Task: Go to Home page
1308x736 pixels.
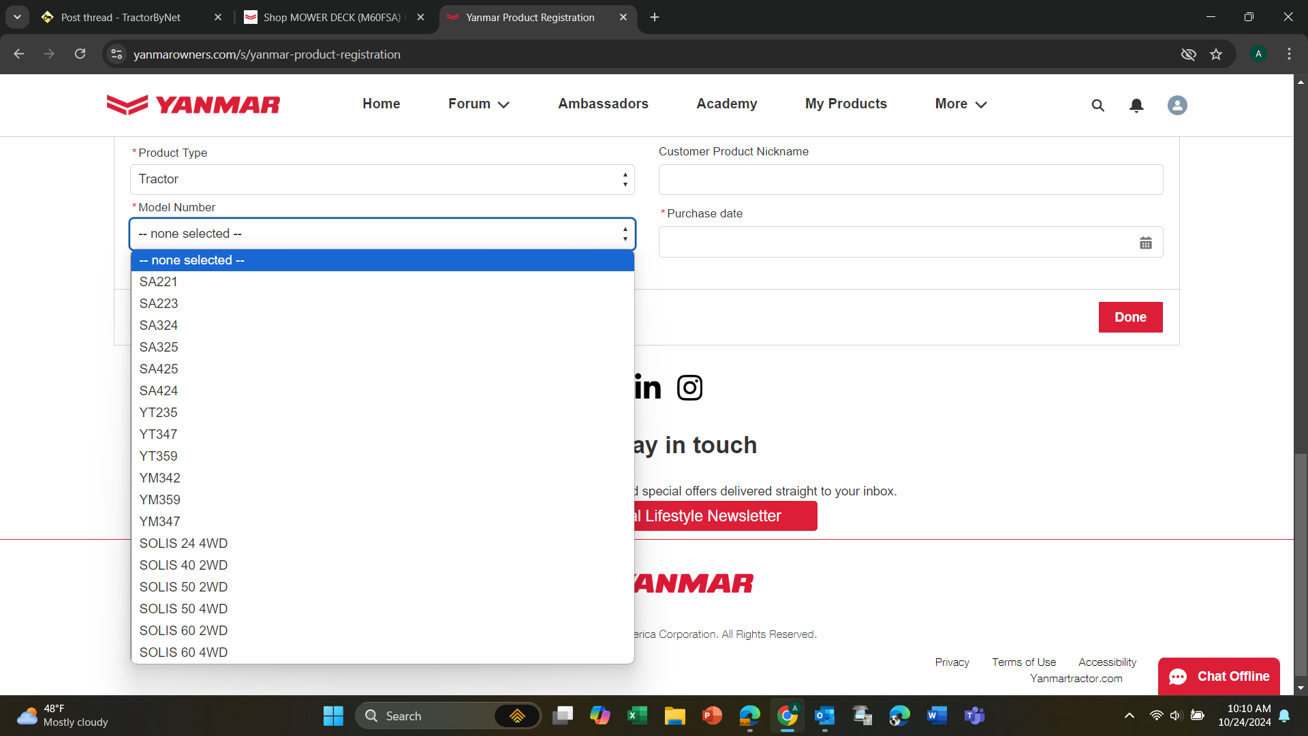Action: tap(381, 104)
